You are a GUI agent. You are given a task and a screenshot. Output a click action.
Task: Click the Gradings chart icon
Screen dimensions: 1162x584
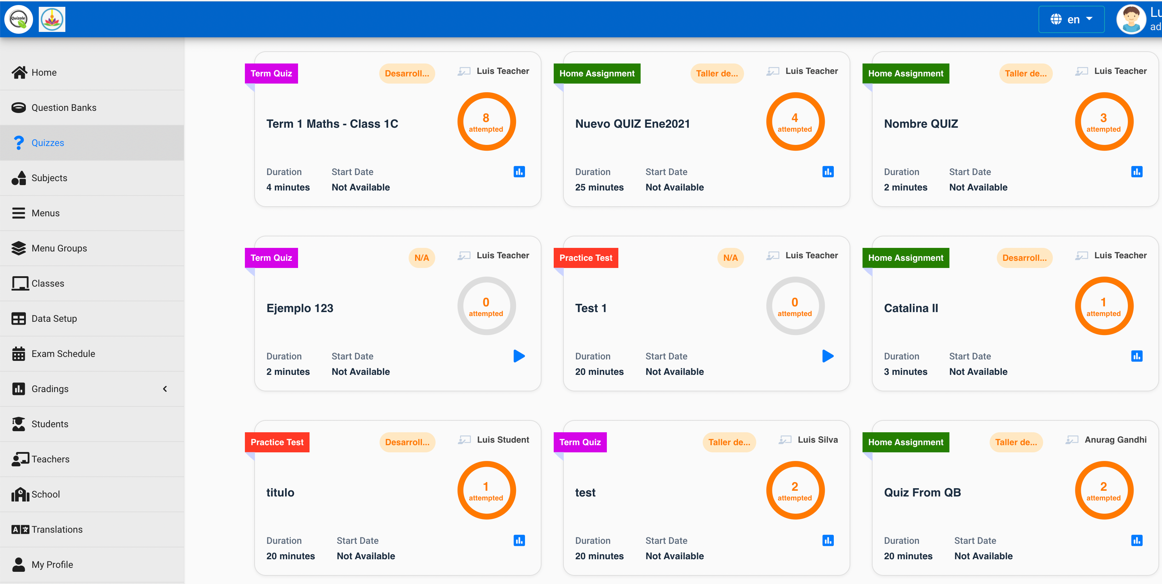(19, 389)
